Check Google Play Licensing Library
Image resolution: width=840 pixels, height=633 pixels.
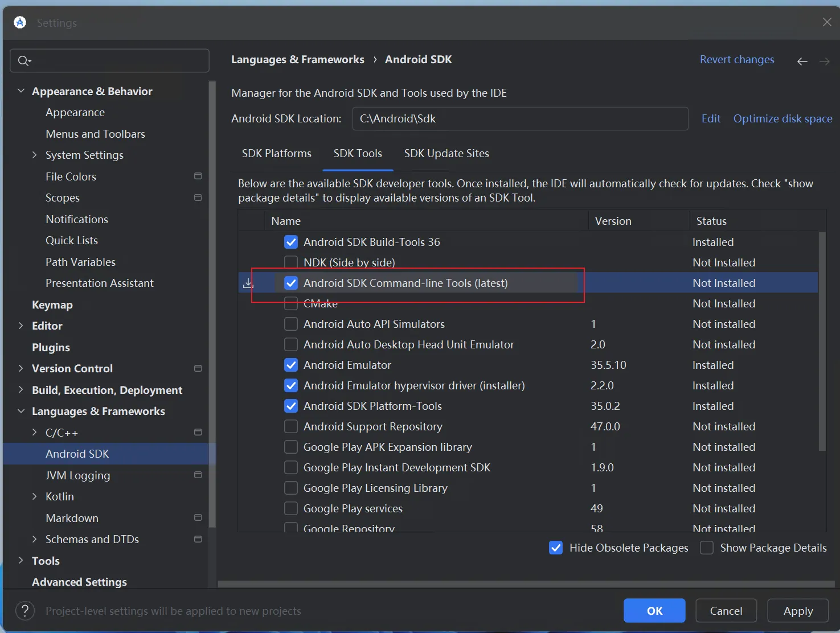[x=291, y=488]
